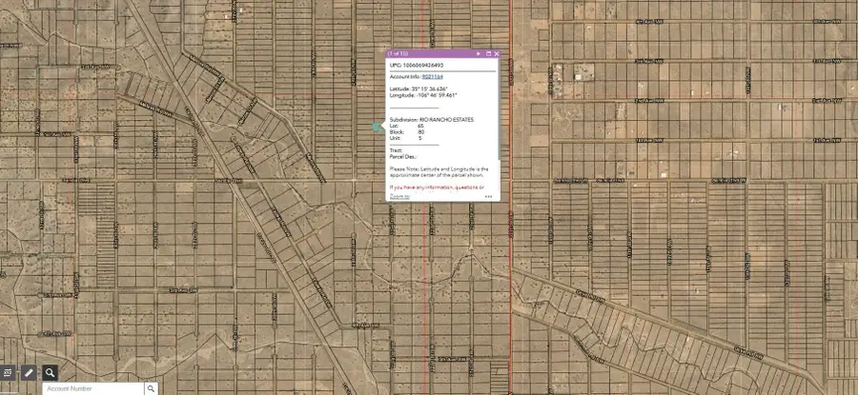Select the measurement ruler tool
The width and height of the screenshot is (858, 395).
click(29, 373)
